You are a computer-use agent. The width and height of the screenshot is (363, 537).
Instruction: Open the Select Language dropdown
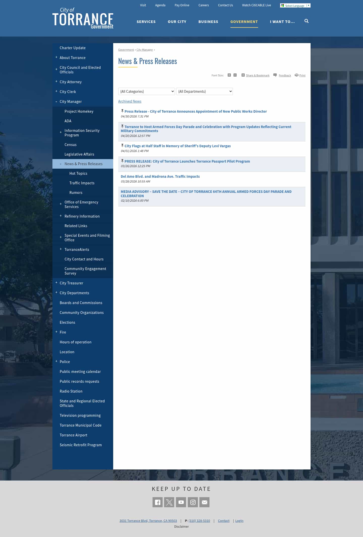tap(295, 6)
